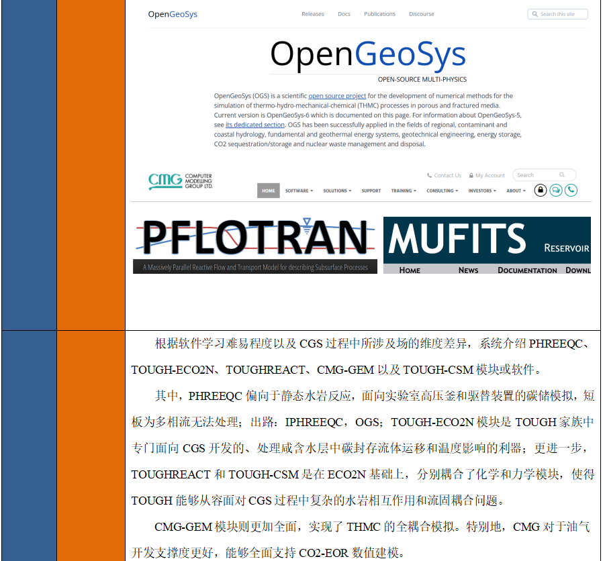Click the black padlock circle icon
Image resolution: width=603 pixels, height=561 pixels.
(x=541, y=190)
